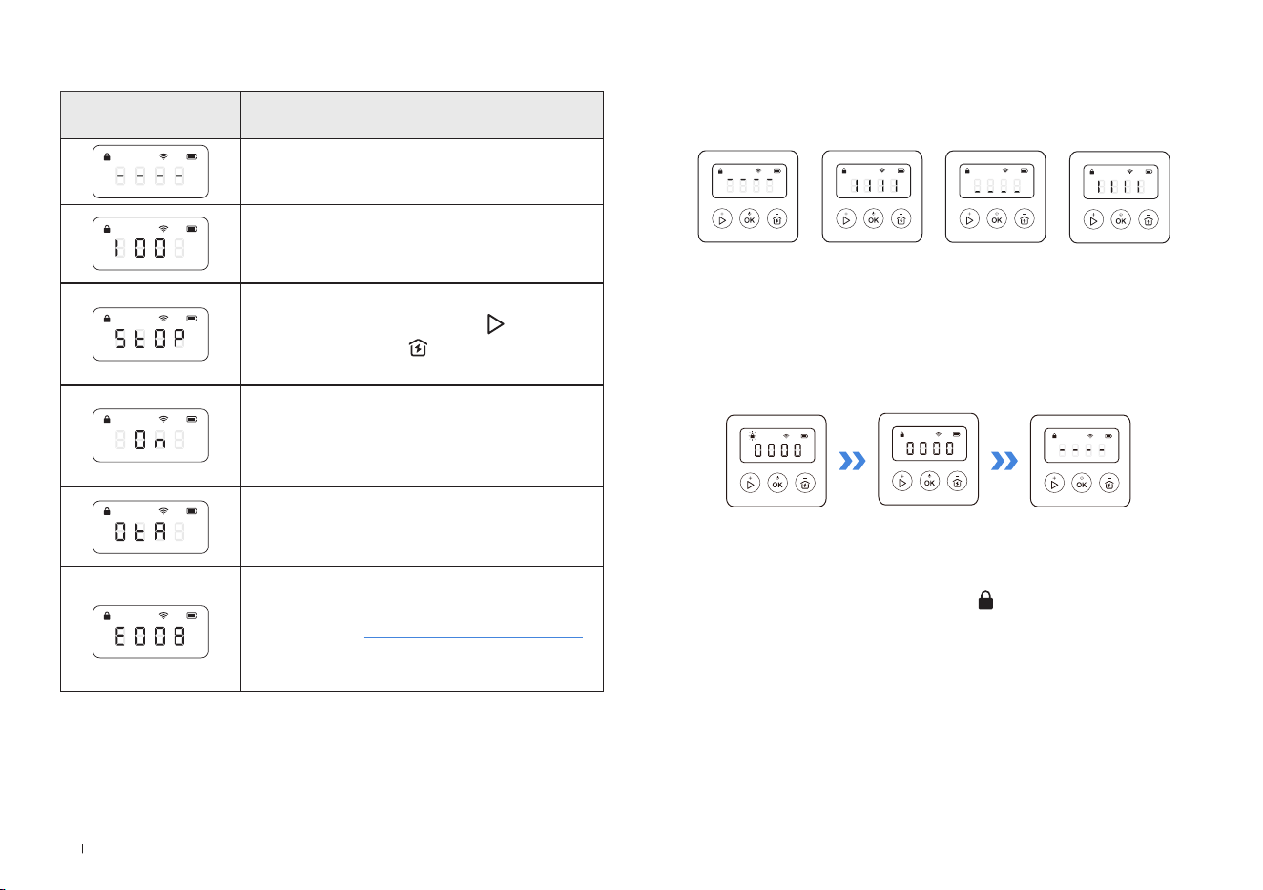
Task: Select the On display illustration
Action: [151, 436]
